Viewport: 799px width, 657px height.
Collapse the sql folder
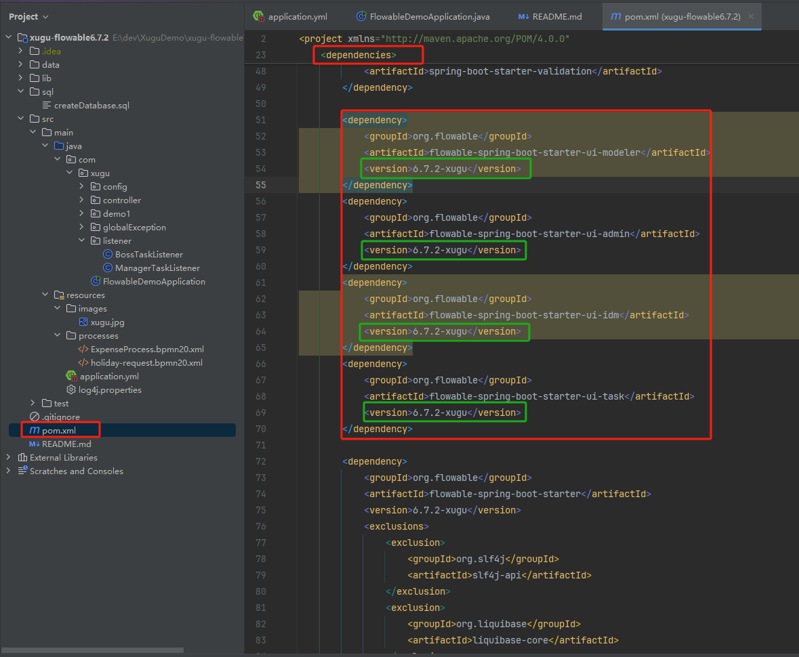(x=20, y=91)
